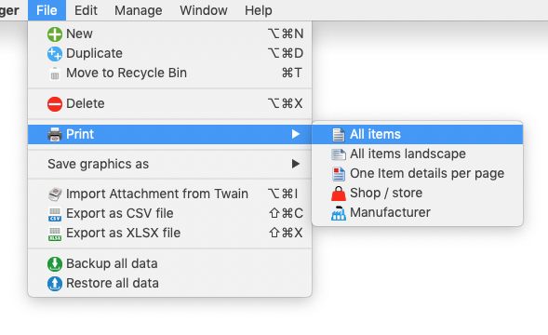Open the Help menu

point(259,10)
